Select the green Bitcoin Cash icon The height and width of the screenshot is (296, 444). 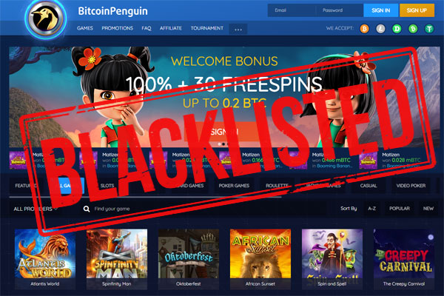(413, 29)
